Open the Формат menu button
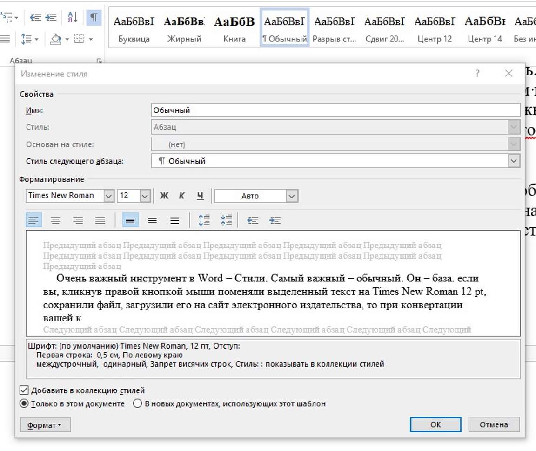This screenshot has height=451, width=536. pos(45,425)
